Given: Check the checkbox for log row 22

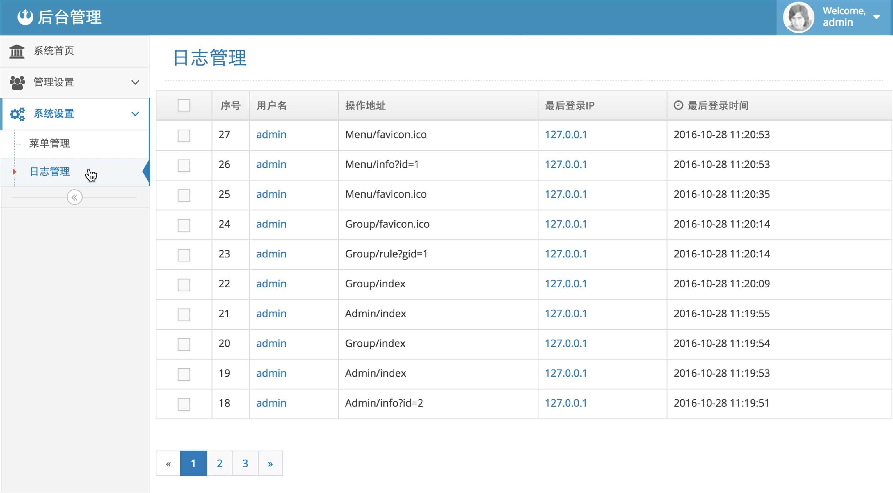Looking at the screenshot, I should [184, 285].
